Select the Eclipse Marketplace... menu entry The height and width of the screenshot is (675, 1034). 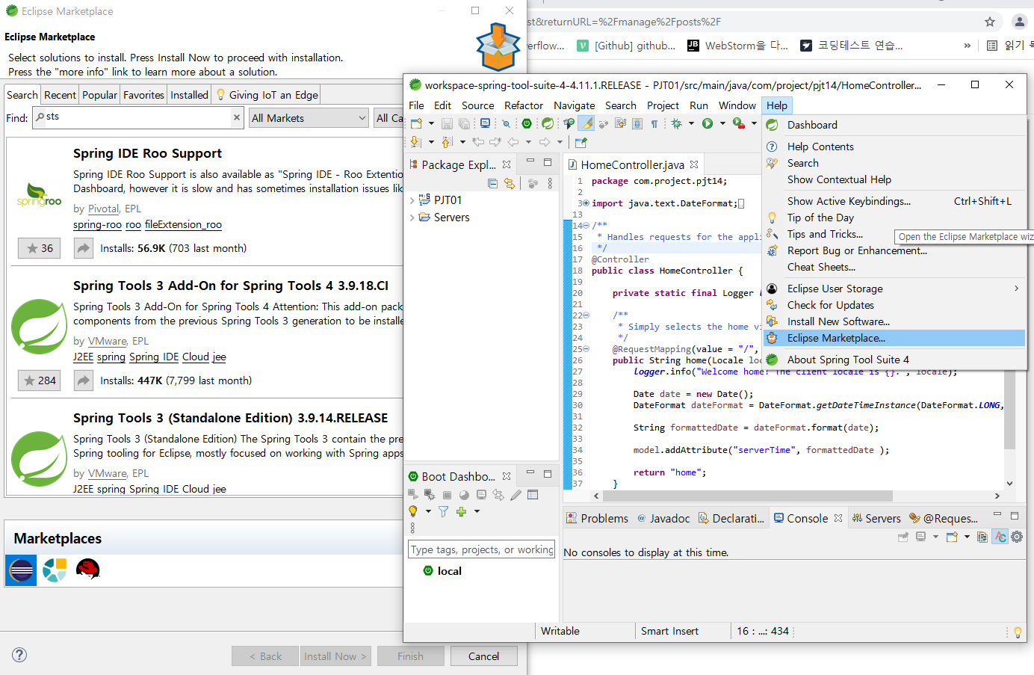(x=894, y=339)
